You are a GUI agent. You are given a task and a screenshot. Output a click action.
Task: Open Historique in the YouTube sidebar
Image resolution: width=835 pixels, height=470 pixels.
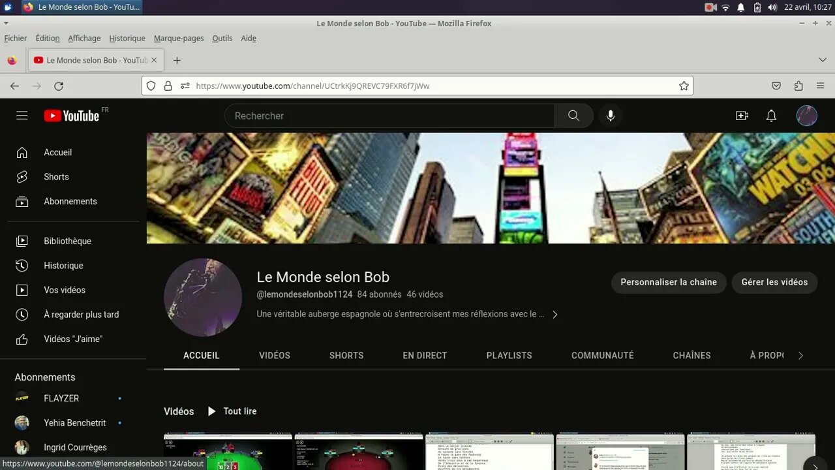point(73,266)
